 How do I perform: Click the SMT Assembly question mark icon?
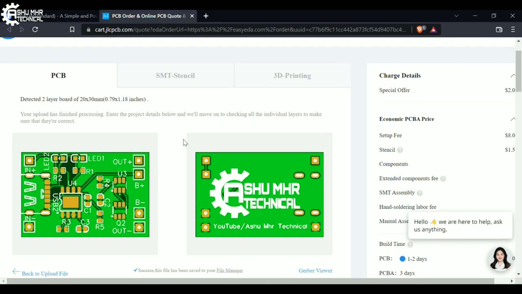pyautogui.click(x=419, y=193)
